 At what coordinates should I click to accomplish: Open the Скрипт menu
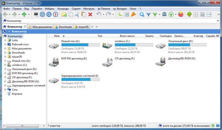click(76, 9)
